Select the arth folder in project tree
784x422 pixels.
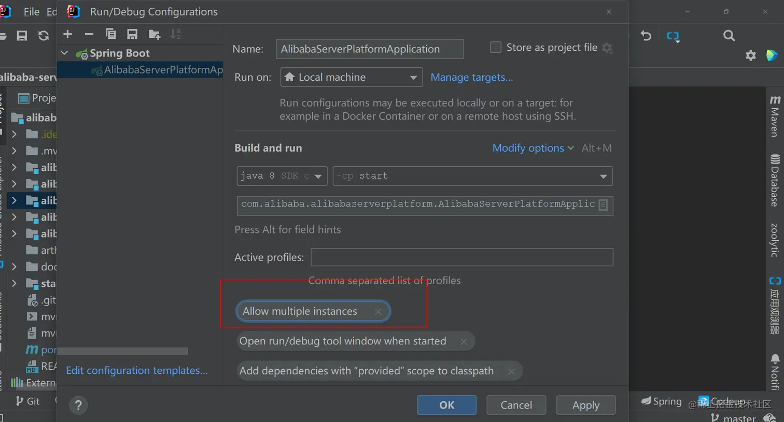[x=41, y=250]
